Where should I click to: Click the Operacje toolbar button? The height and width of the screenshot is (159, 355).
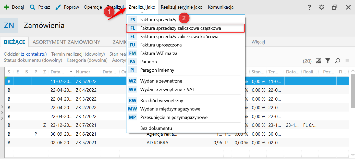(x=93, y=7)
